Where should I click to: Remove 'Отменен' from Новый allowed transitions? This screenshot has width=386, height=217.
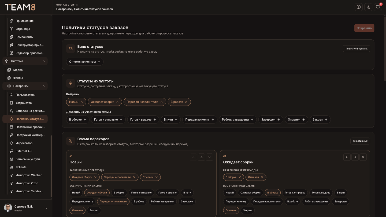click(157, 177)
